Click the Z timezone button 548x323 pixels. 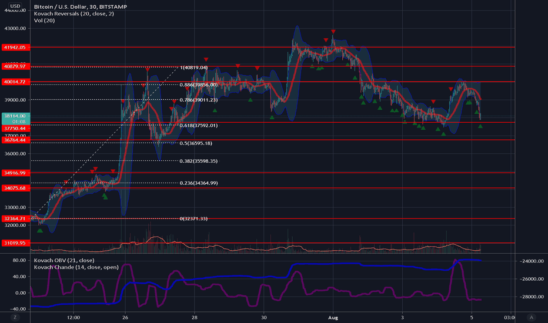[x=15, y=317]
